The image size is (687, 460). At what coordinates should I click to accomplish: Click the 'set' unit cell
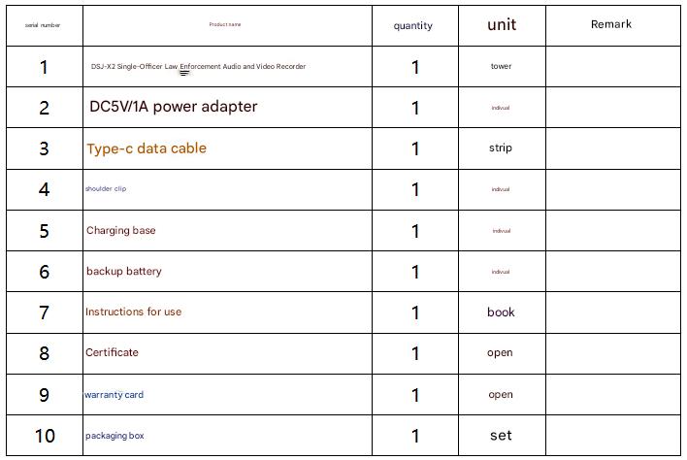[501, 436]
